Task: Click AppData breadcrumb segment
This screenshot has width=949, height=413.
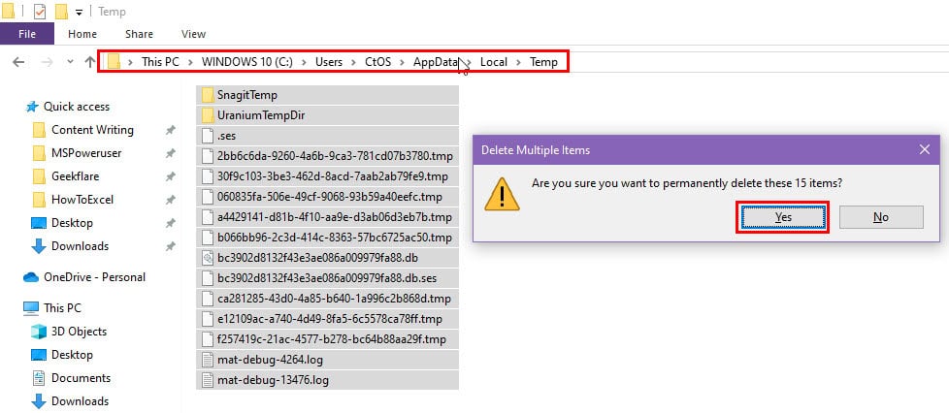Action: 436,62
